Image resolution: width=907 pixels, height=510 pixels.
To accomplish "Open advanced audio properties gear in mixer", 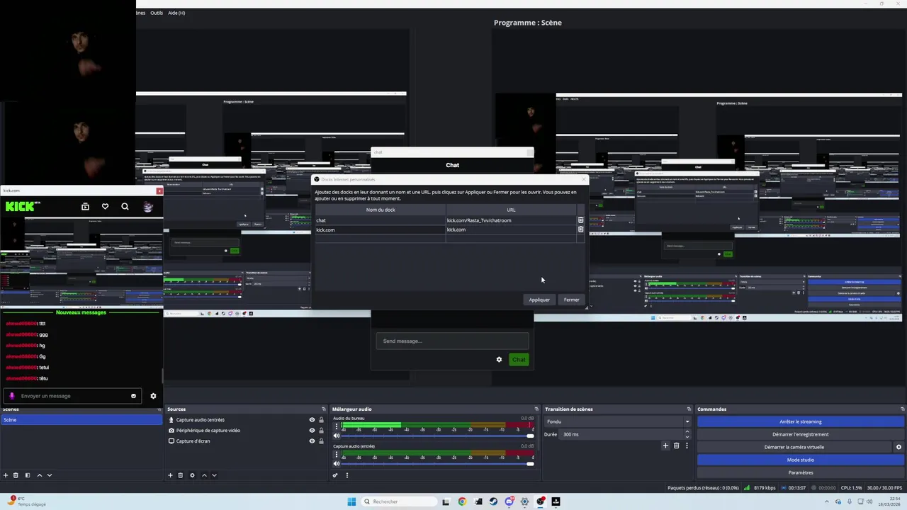I will point(335,475).
